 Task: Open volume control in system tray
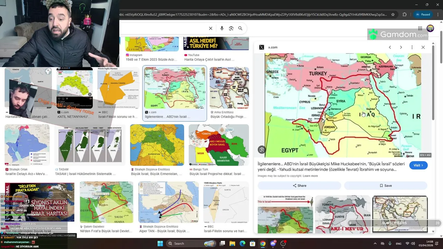413,243
